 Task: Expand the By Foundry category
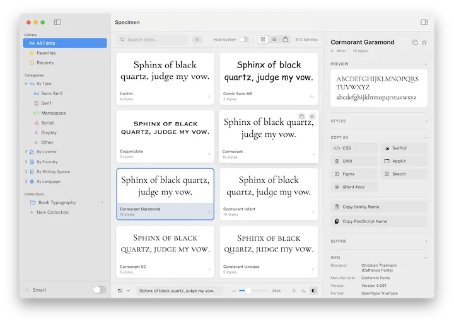click(x=26, y=161)
